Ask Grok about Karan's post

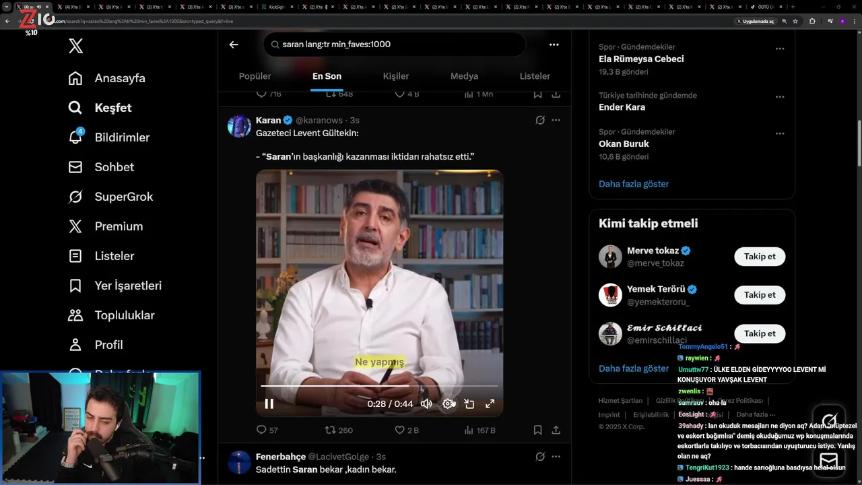pyautogui.click(x=539, y=120)
